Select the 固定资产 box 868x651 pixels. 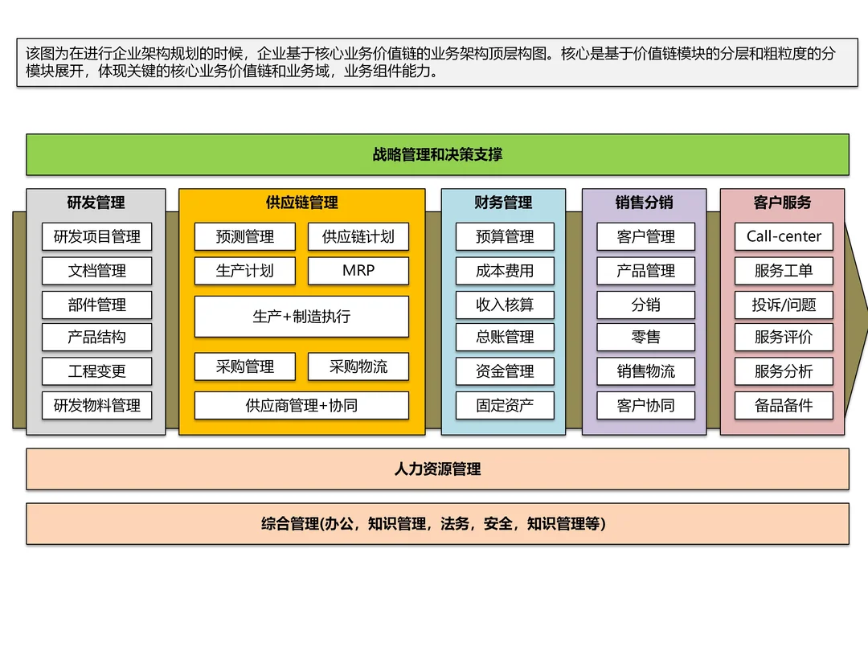click(x=505, y=406)
